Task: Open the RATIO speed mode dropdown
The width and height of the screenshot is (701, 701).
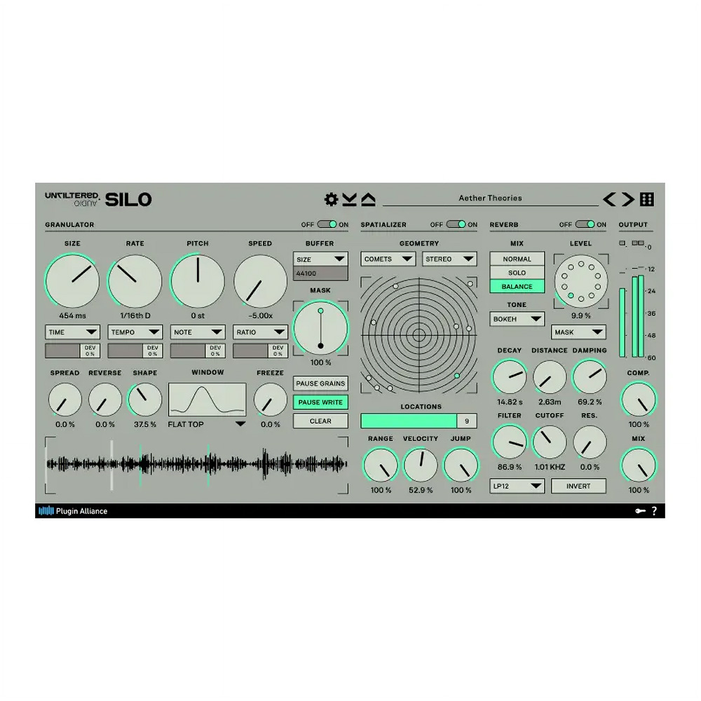Action: pyautogui.click(x=260, y=332)
